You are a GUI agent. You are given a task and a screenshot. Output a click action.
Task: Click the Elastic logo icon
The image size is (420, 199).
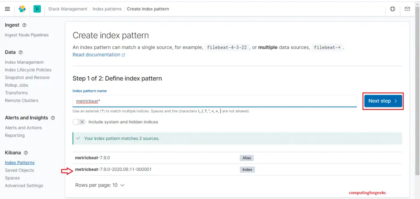[x=22, y=9]
